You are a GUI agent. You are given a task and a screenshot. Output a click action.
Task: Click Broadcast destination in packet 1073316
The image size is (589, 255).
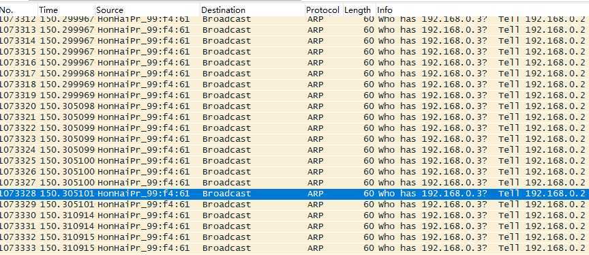(x=226, y=62)
